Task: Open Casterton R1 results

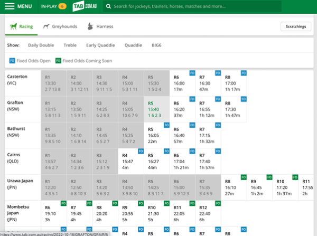Action: coord(53,83)
